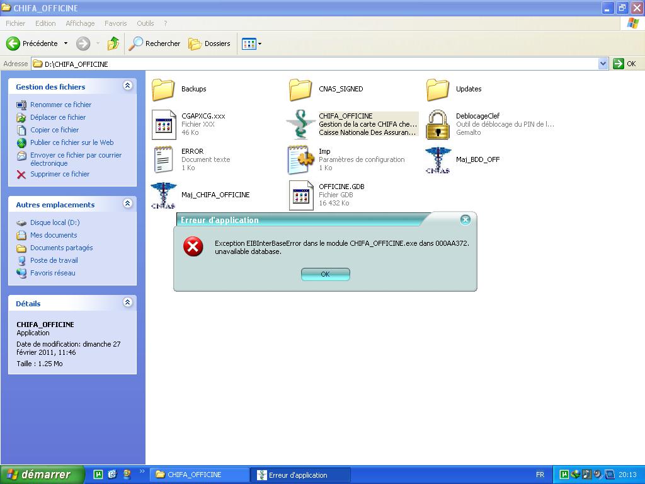Select the CHIFA_OFFICINE application icon
The width and height of the screenshot is (645, 484).
pyautogui.click(x=300, y=124)
